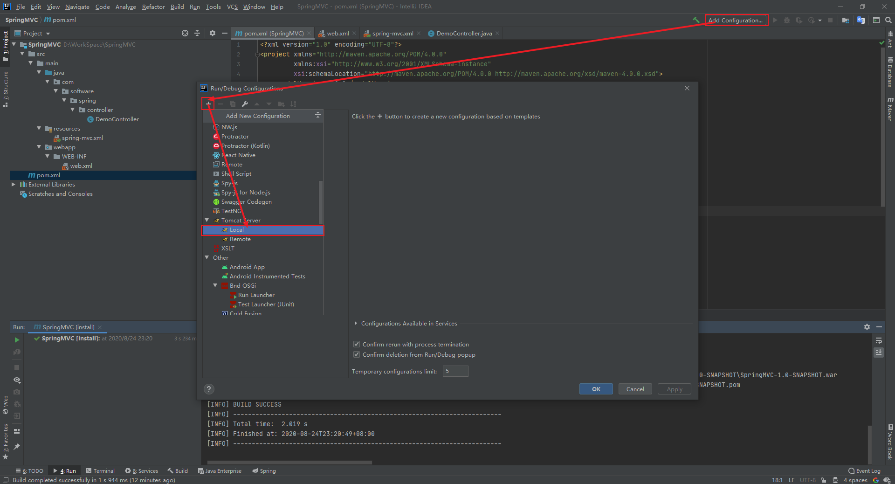
Task: Click the pin tab icon in Run panel
Action: tap(17, 447)
